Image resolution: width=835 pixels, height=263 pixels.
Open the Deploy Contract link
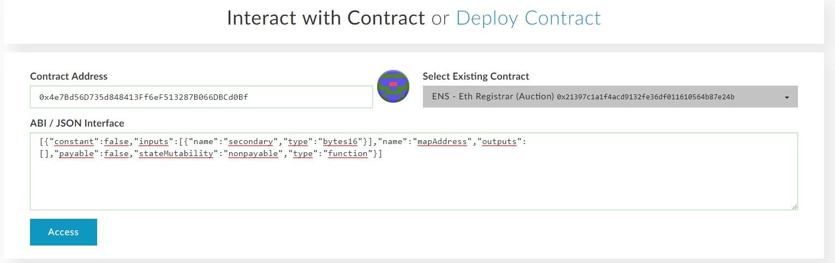tap(528, 18)
